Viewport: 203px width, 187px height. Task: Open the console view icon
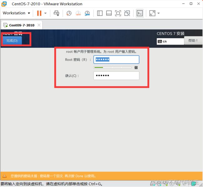click(140, 13)
